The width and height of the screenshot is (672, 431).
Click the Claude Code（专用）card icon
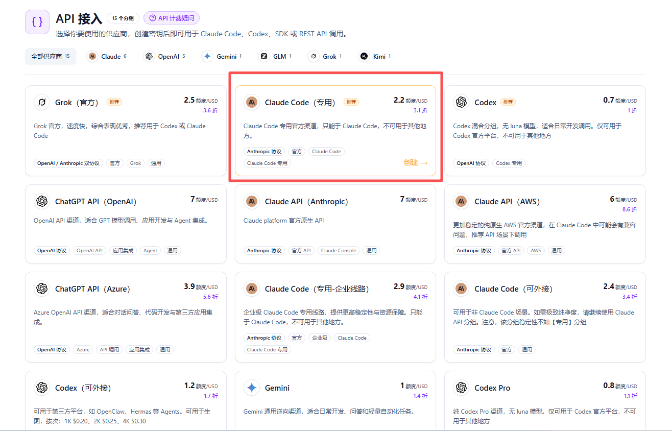[x=251, y=102]
